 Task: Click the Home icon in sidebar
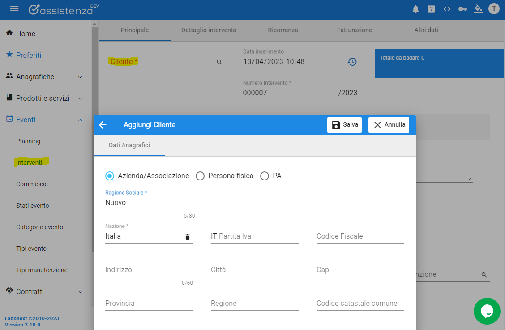click(x=9, y=33)
